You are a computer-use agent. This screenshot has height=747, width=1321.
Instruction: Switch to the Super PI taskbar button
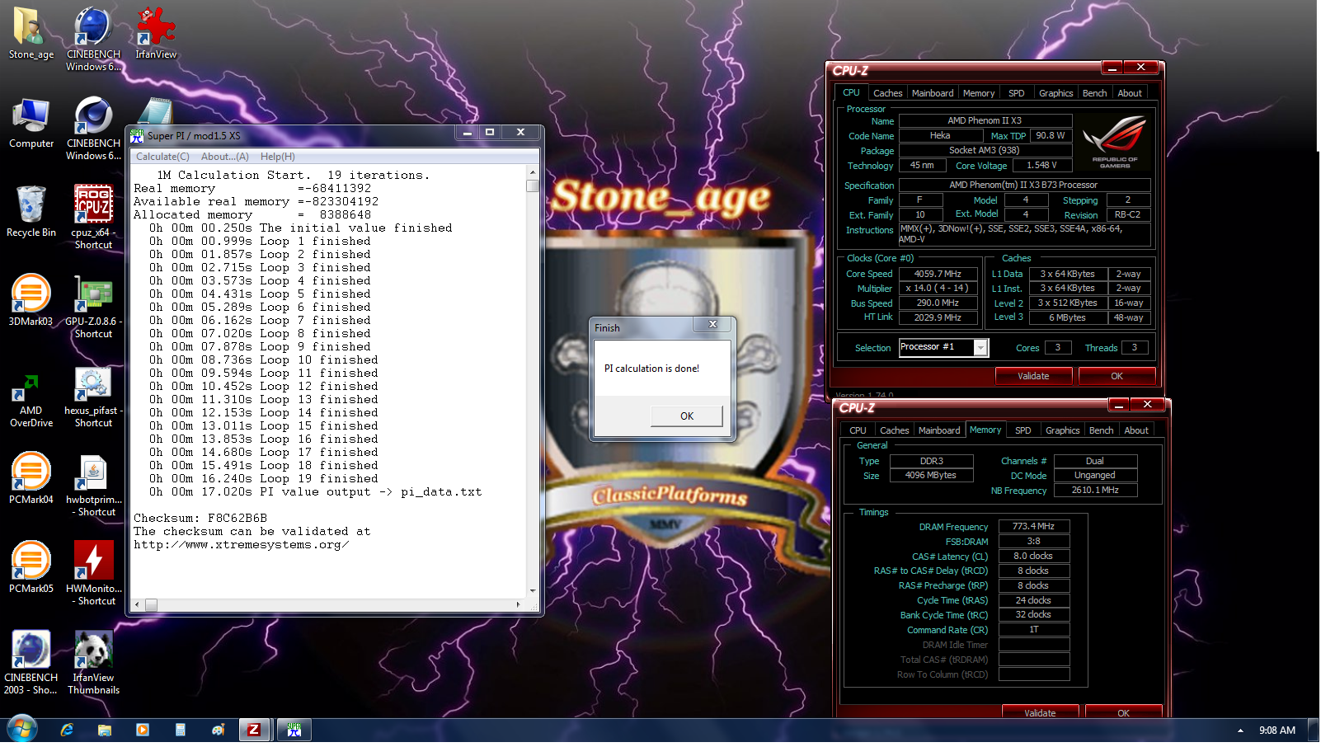[294, 731]
